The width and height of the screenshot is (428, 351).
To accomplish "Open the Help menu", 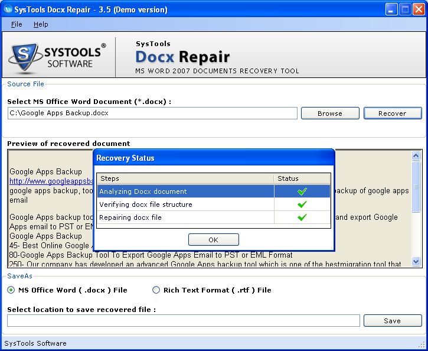I will tap(41, 24).
